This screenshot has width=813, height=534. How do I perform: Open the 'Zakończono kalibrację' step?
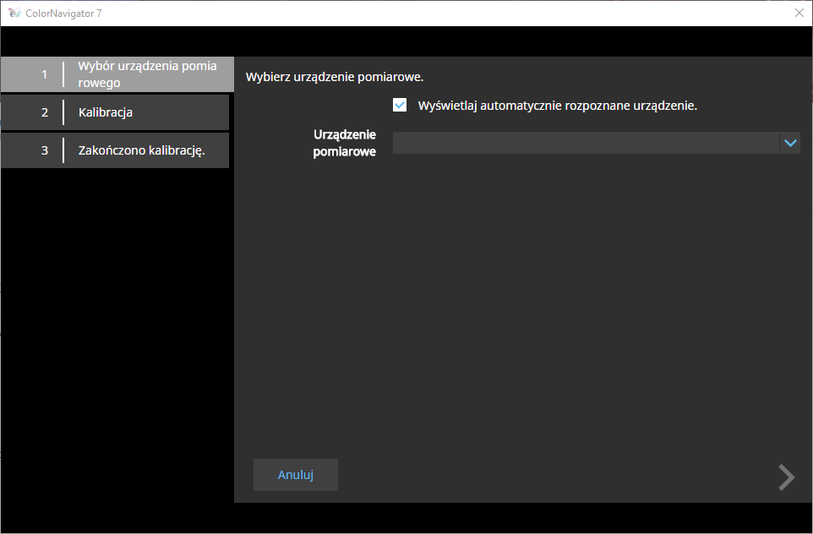[x=141, y=150]
